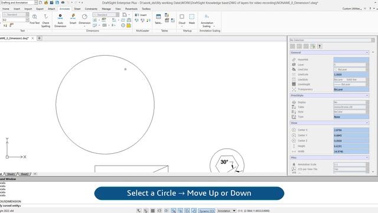Add a new drawing tab with plus button
The width and height of the screenshot is (378, 213).
point(40,38)
